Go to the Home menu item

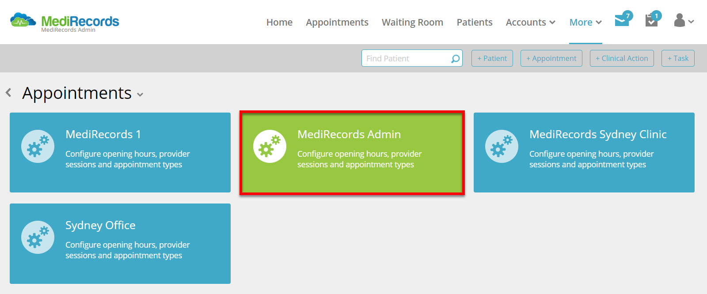[x=279, y=22]
